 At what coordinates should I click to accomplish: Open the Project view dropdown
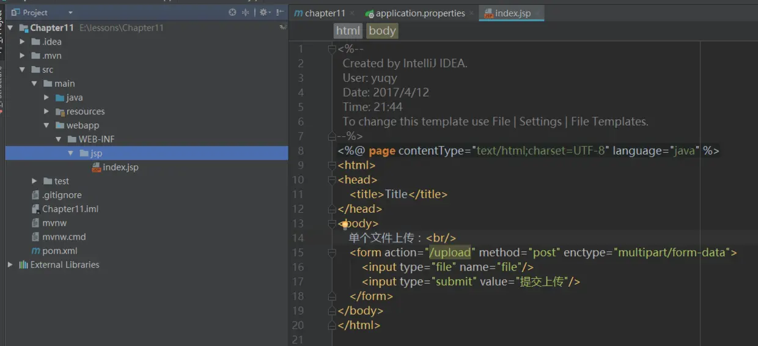click(70, 13)
